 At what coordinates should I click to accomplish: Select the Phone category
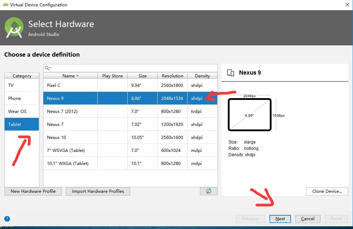point(22,98)
